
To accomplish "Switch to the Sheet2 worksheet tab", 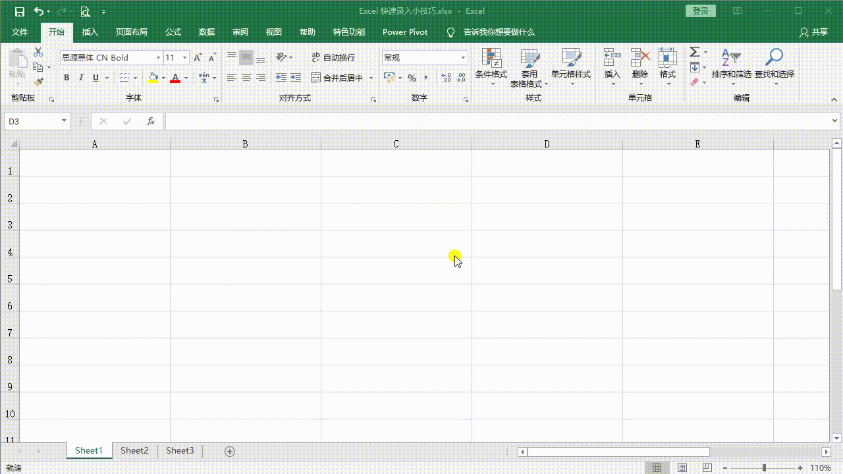I will coord(134,450).
